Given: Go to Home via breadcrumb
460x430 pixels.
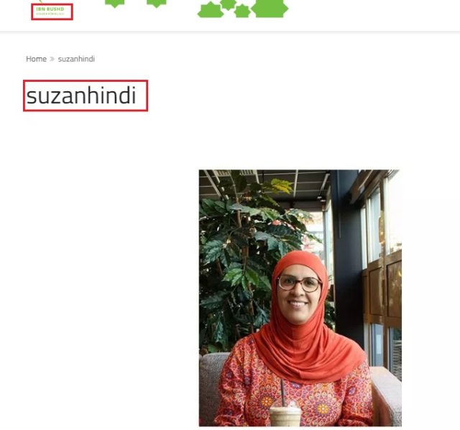Looking at the screenshot, I should pos(36,59).
